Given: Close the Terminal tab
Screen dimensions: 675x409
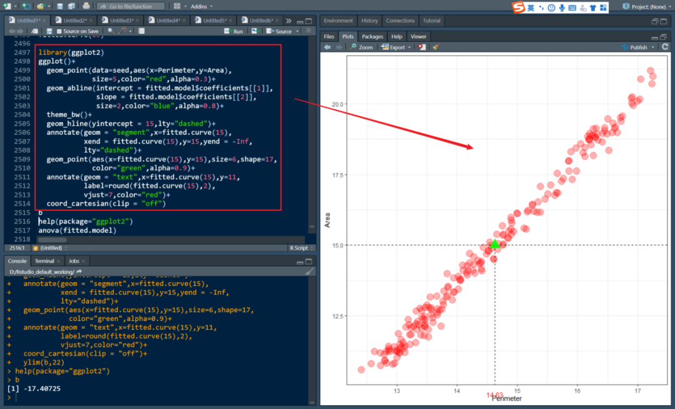Looking at the screenshot, I should pos(59,261).
